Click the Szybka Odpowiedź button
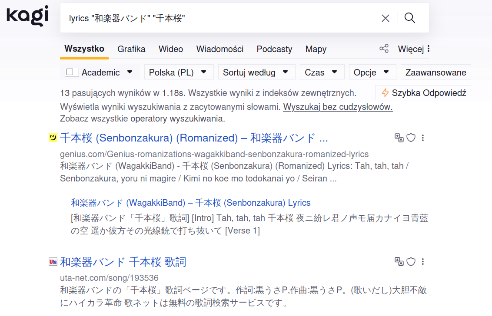The height and width of the screenshot is (316, 492). 423,93
